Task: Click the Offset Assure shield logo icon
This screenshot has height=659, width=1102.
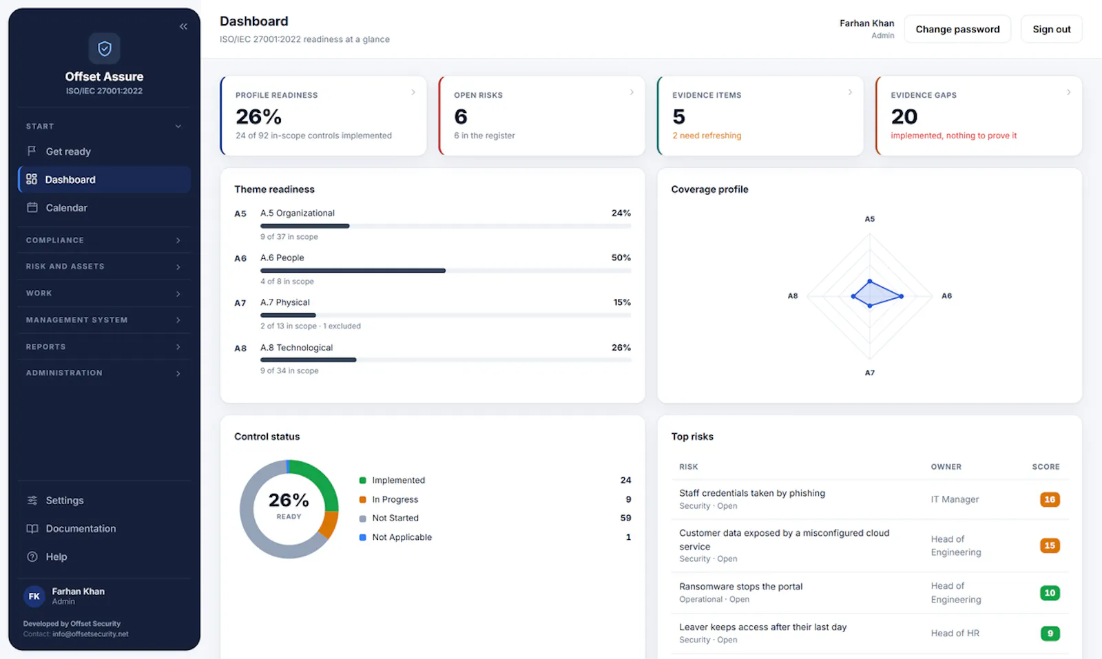Action: (x=105, y=48)
